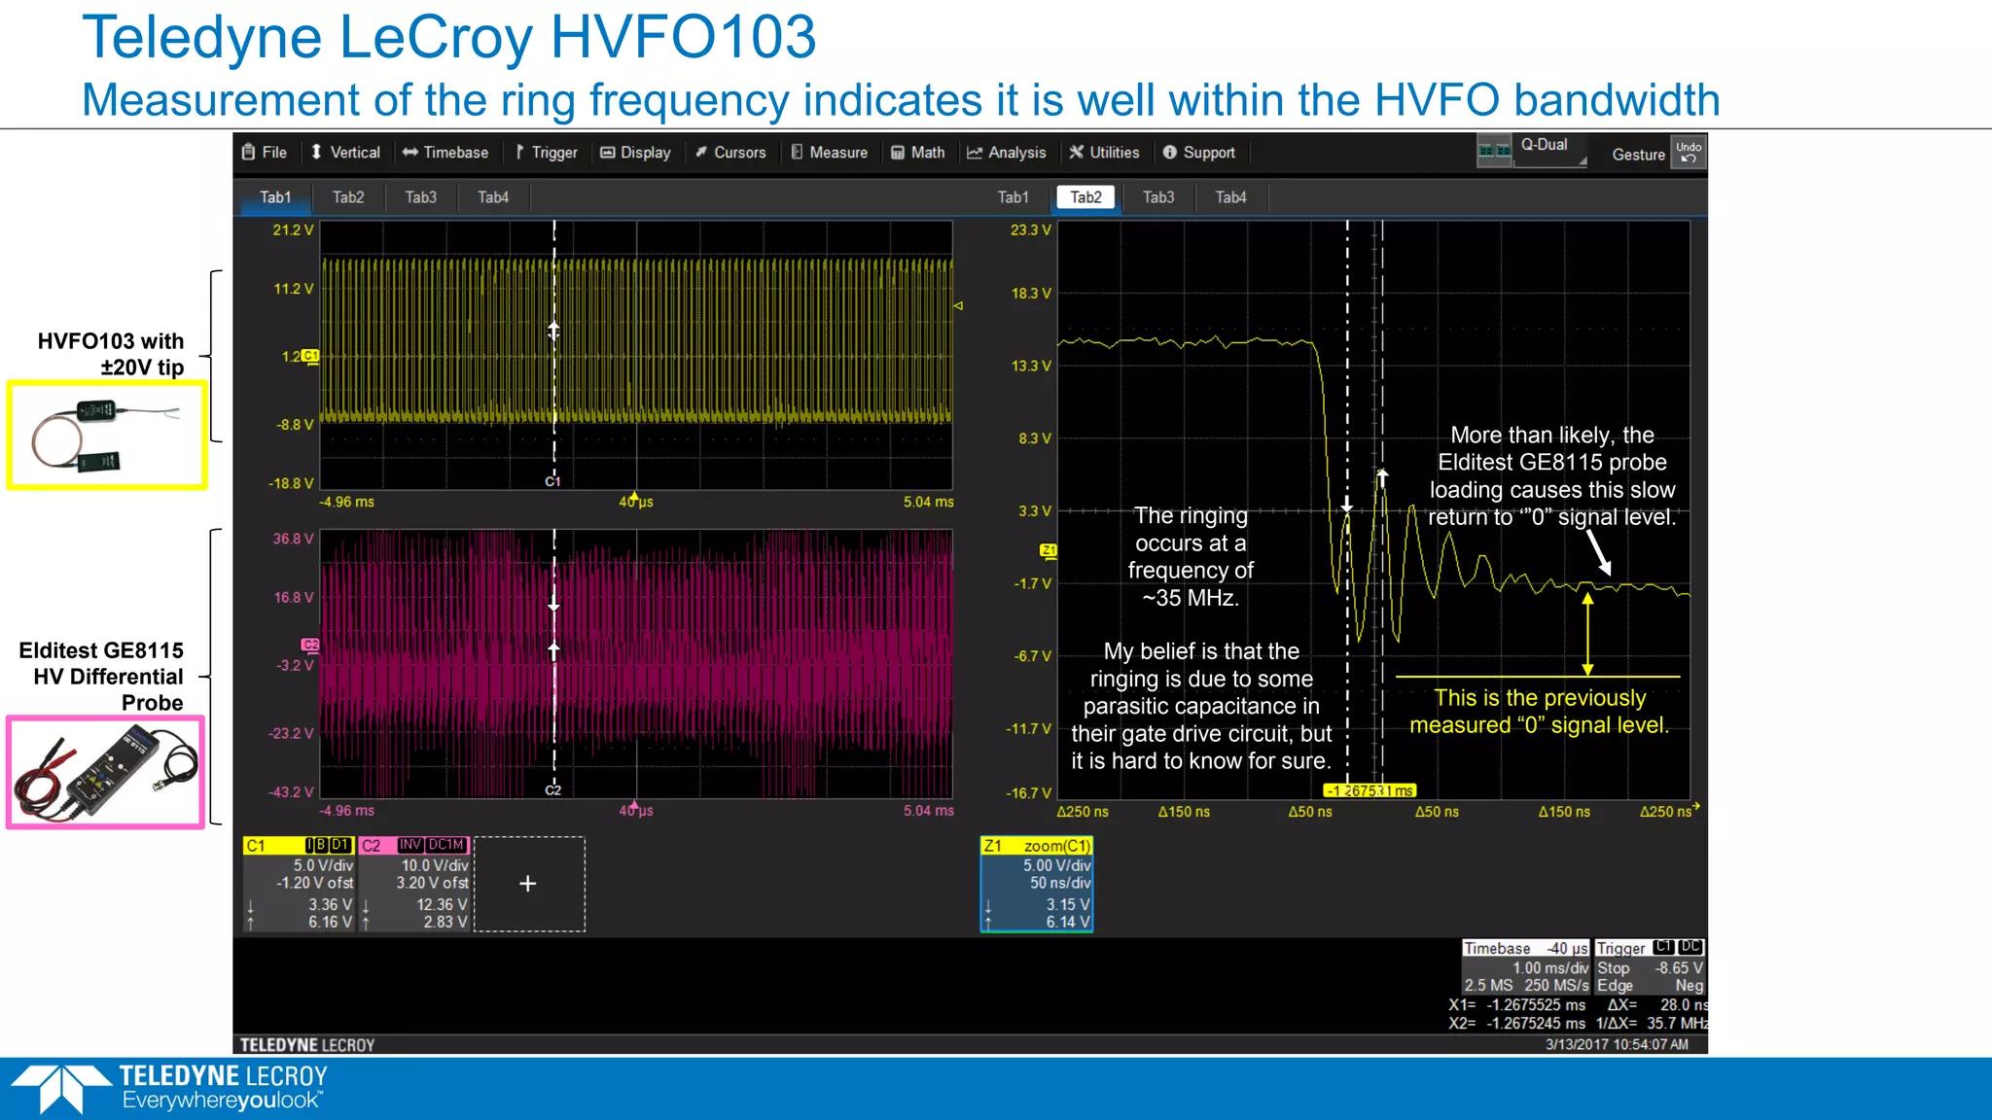Click the HVFO103 probe thumbnail image
The width and height of the screenshot is (1992, 1120).
(x=107, y=435)
